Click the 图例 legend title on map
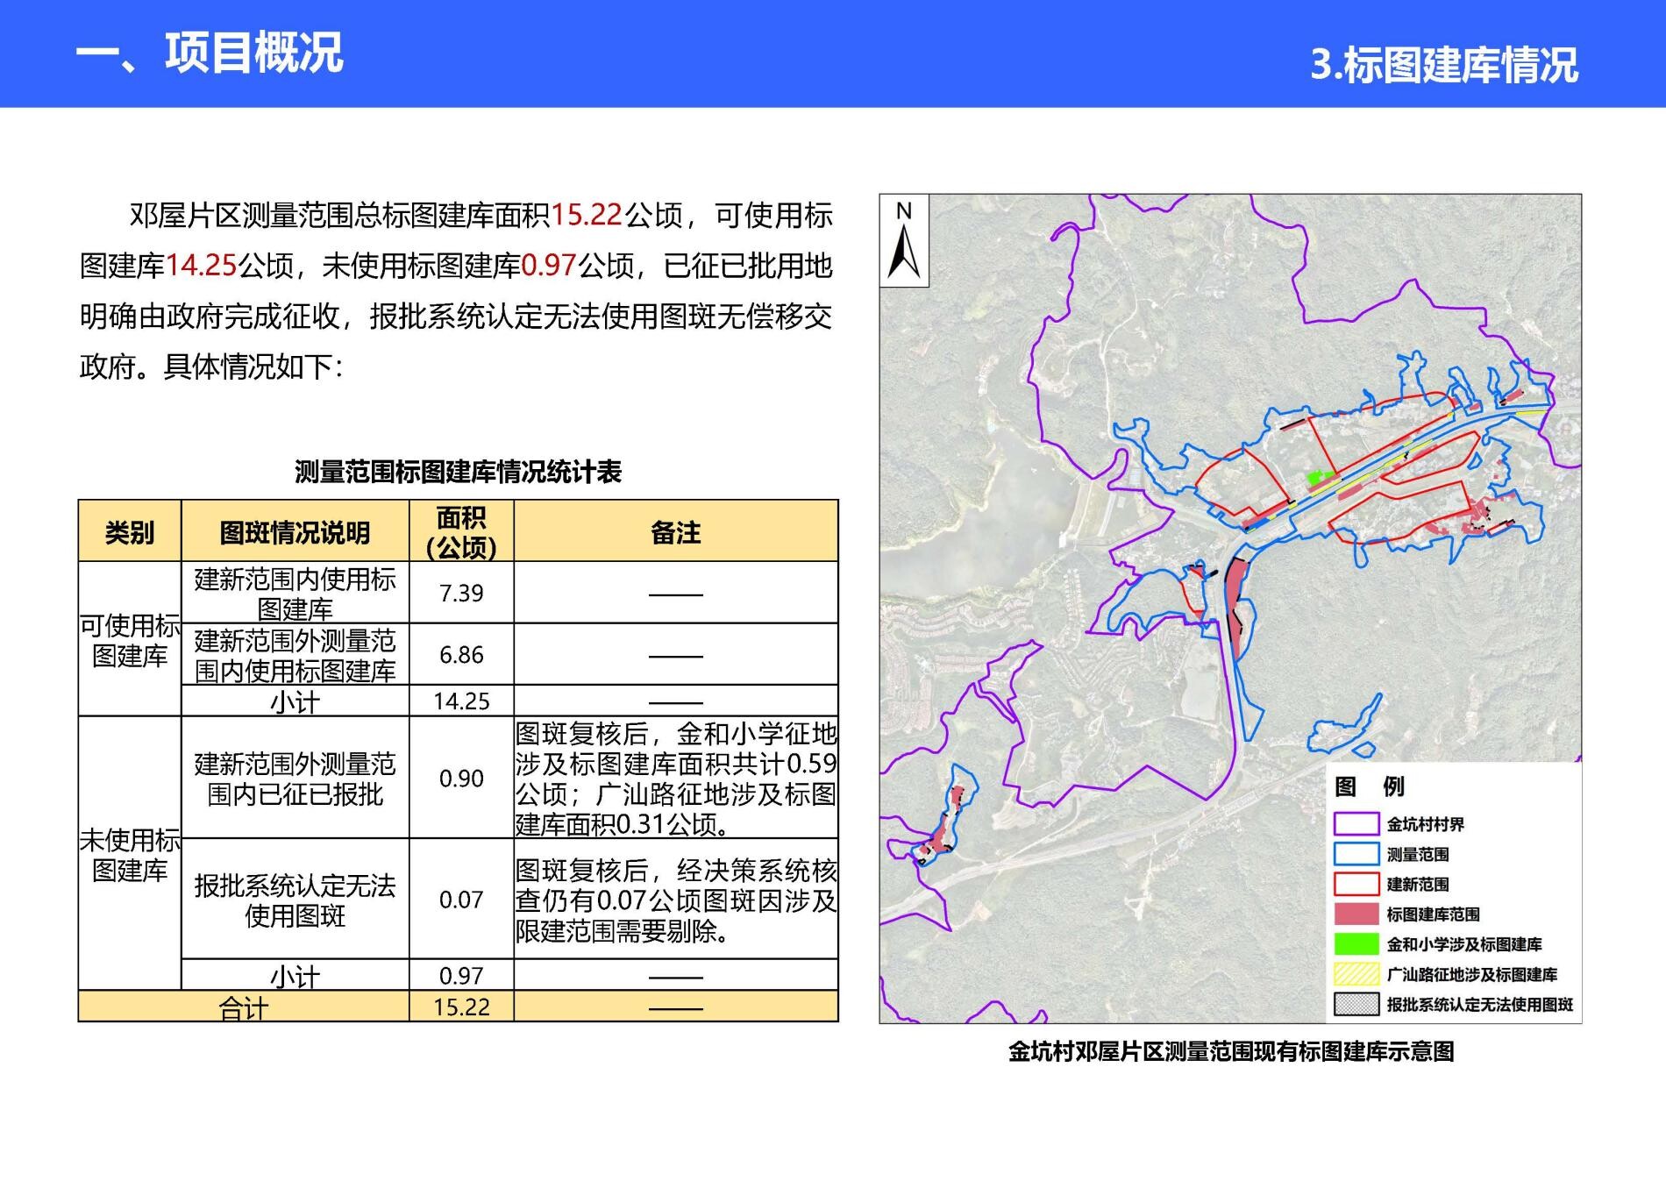 [x=1368, y=786]
